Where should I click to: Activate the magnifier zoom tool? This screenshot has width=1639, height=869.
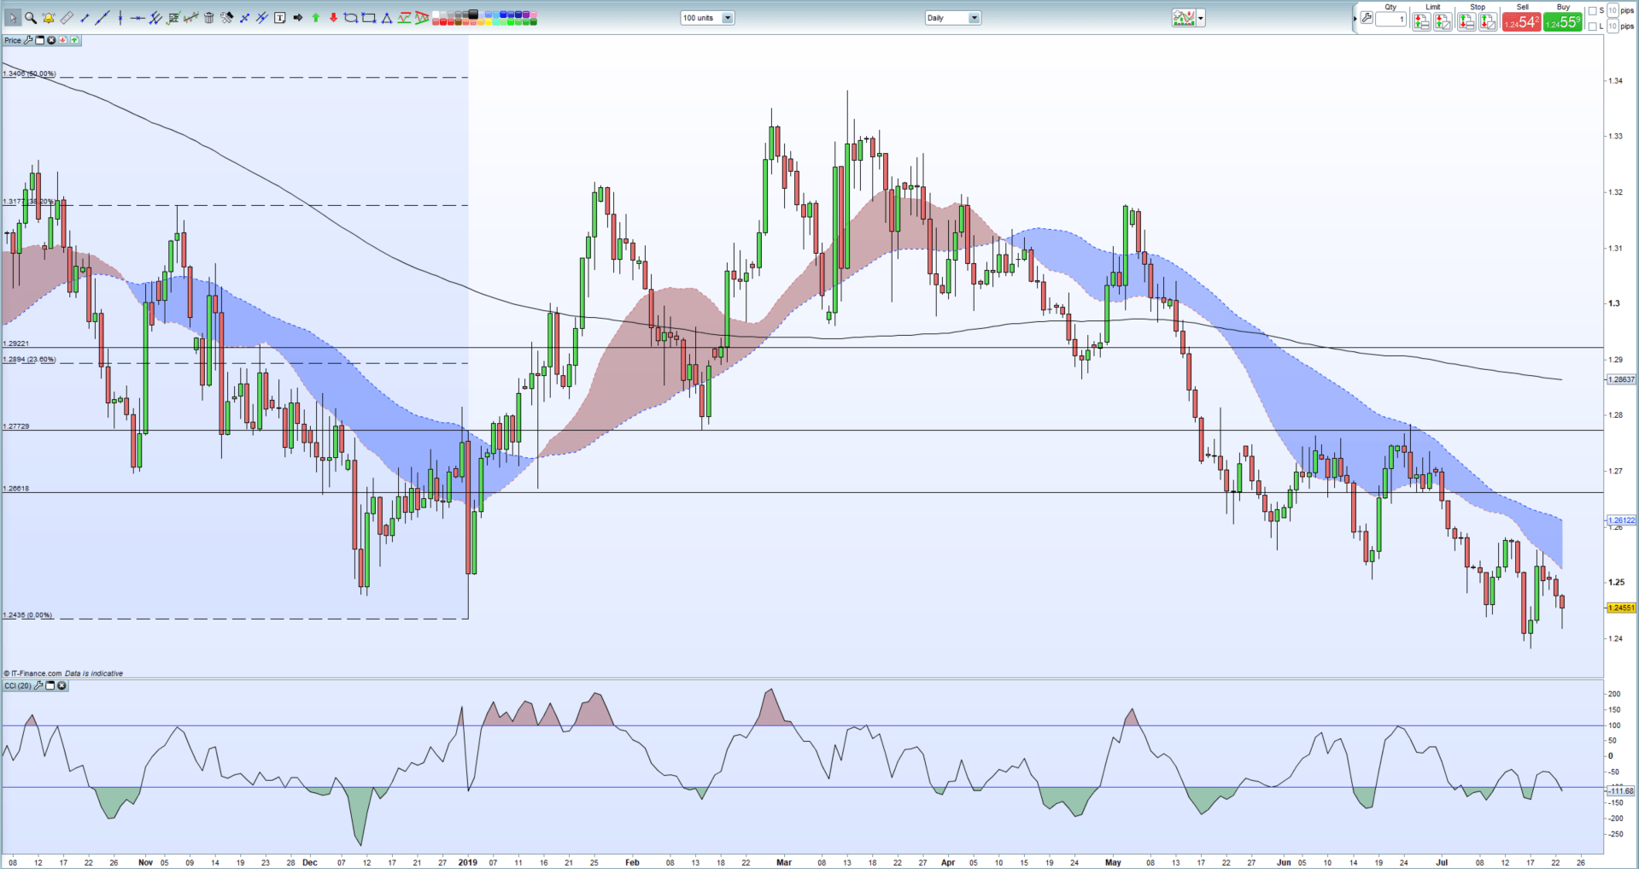click(31, 18)
